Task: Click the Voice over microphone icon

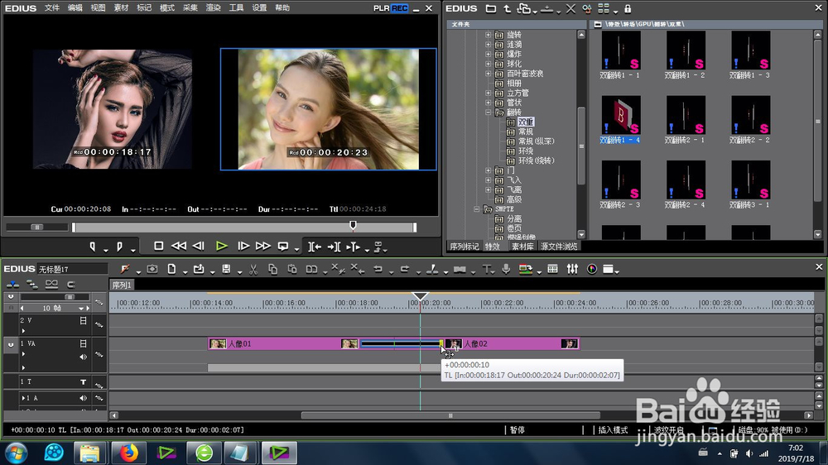Action: [506, 269]
